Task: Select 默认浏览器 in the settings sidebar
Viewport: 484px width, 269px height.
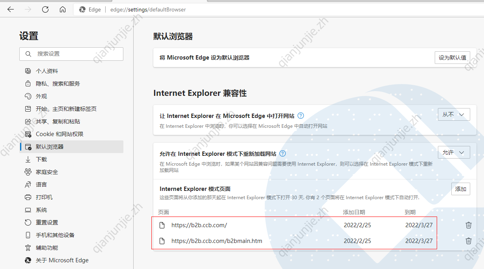Action: [71, 147]
